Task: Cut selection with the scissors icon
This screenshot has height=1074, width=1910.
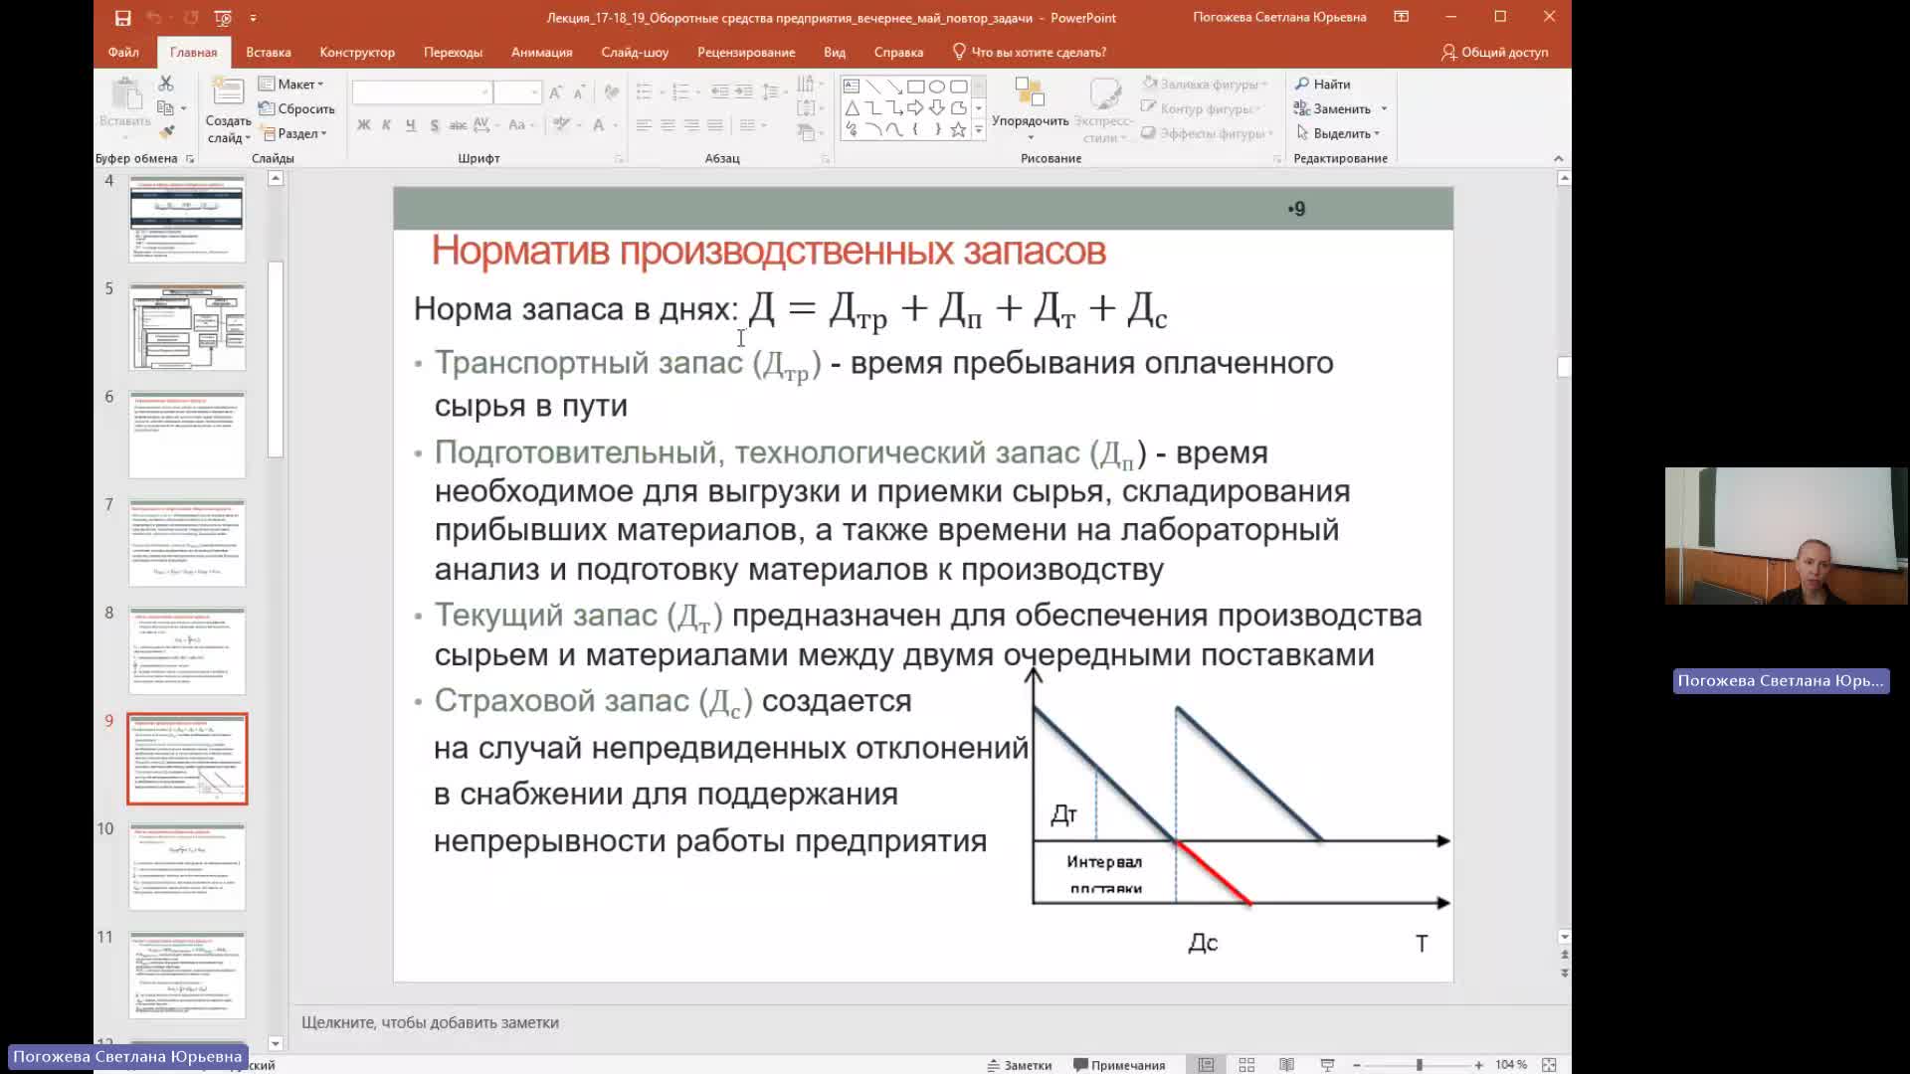Action: (x=166, y=84)
